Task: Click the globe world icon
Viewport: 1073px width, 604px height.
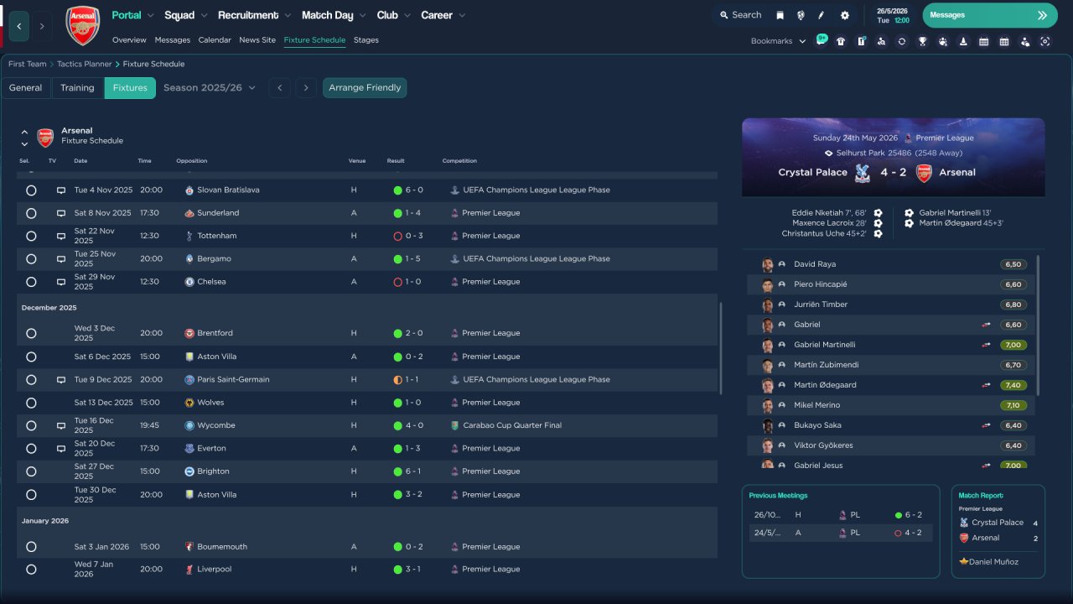Action: pos(801,15)
